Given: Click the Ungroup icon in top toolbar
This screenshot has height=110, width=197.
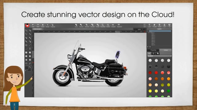Looking at the screenshot, I should click(53, 25).
